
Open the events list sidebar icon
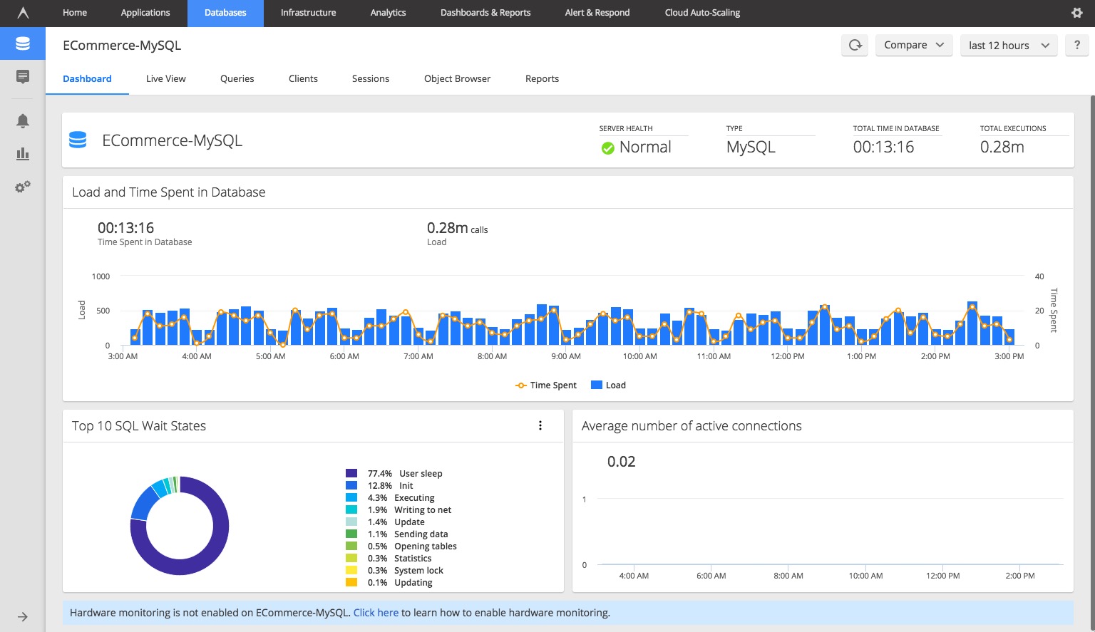(x=23, y=76)
